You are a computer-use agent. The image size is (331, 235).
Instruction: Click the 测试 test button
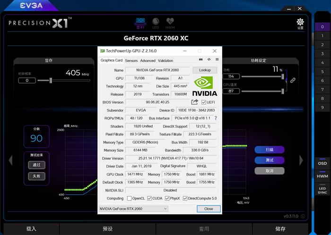[270, 160]
